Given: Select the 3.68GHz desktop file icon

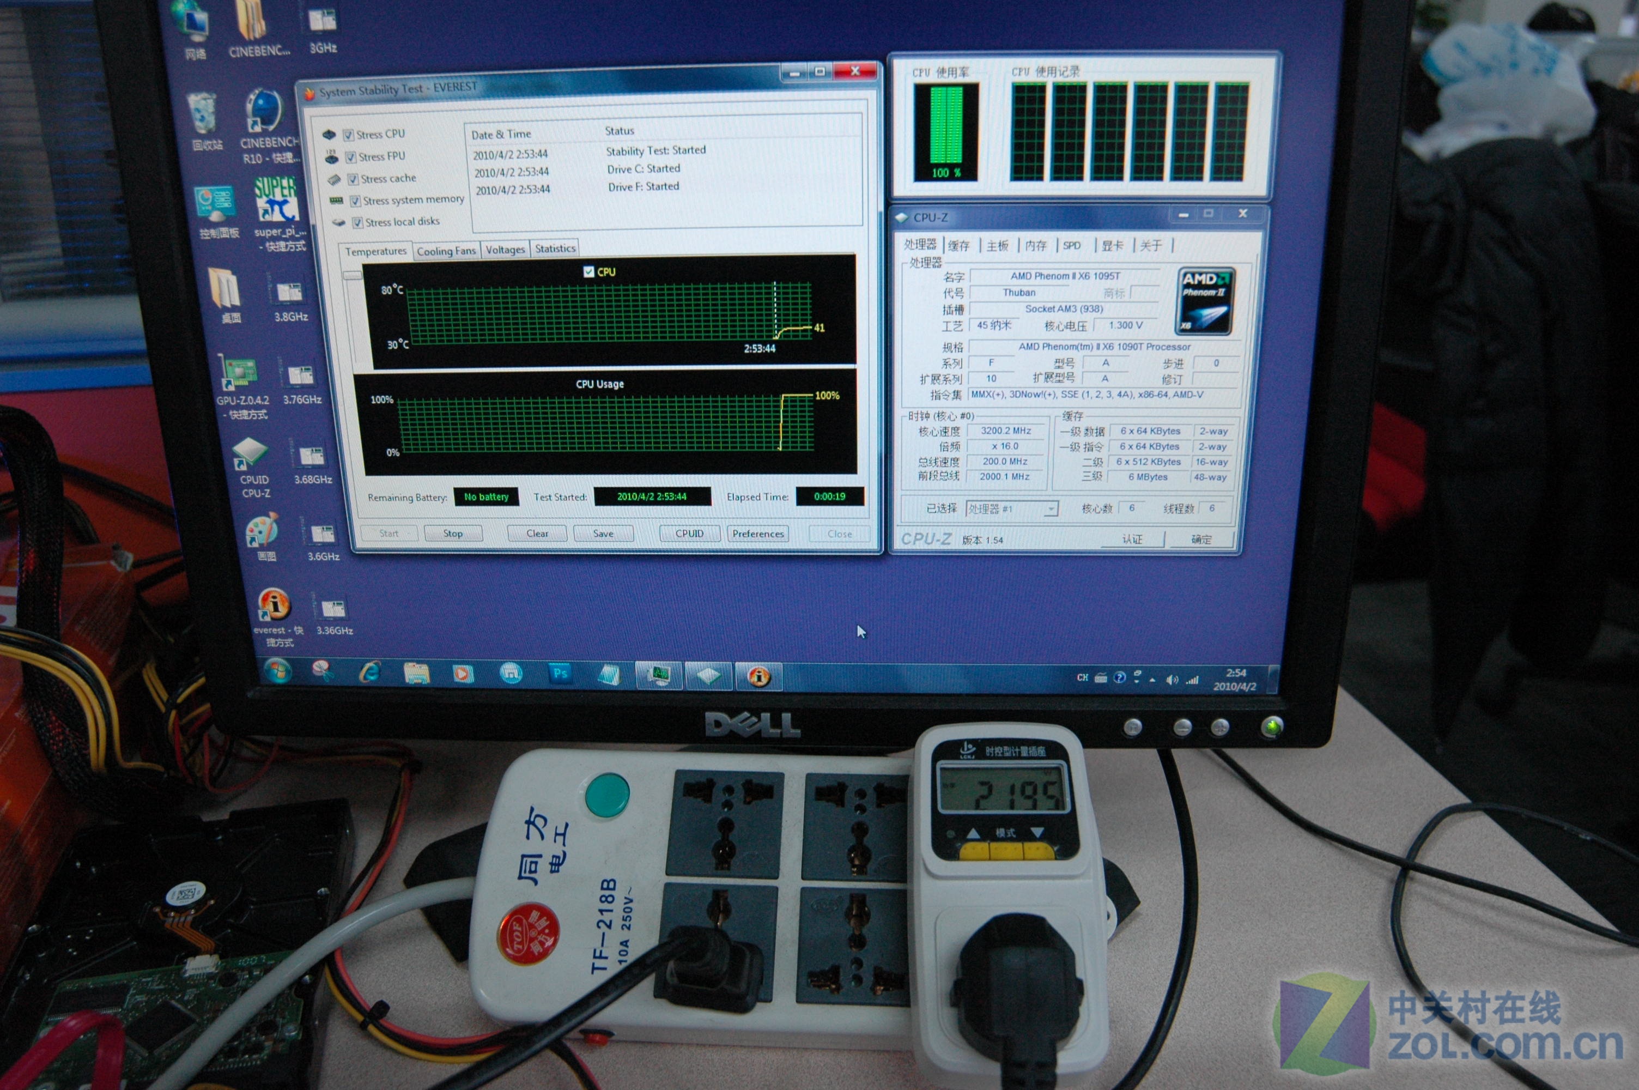Looking at the screenshot, I should pyautogui.click(x=312, y=464).
